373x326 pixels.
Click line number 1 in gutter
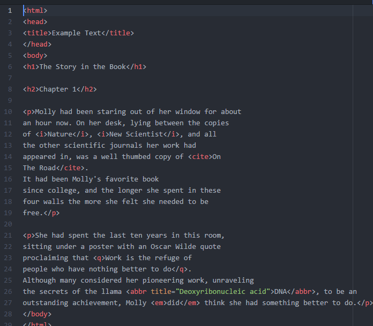point(10,11)
